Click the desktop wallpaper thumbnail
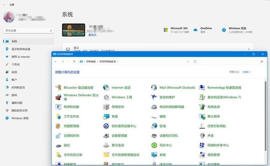 point(73,30)
